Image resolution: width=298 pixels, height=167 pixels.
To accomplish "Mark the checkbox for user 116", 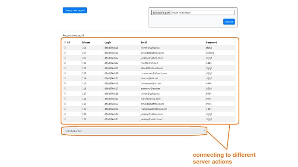I will (x=65, y=88).
